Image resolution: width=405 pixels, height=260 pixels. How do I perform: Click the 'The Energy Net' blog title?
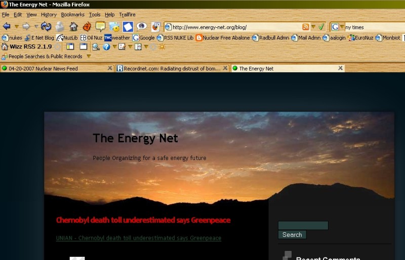pyautogui.click(x=135, y=138)
